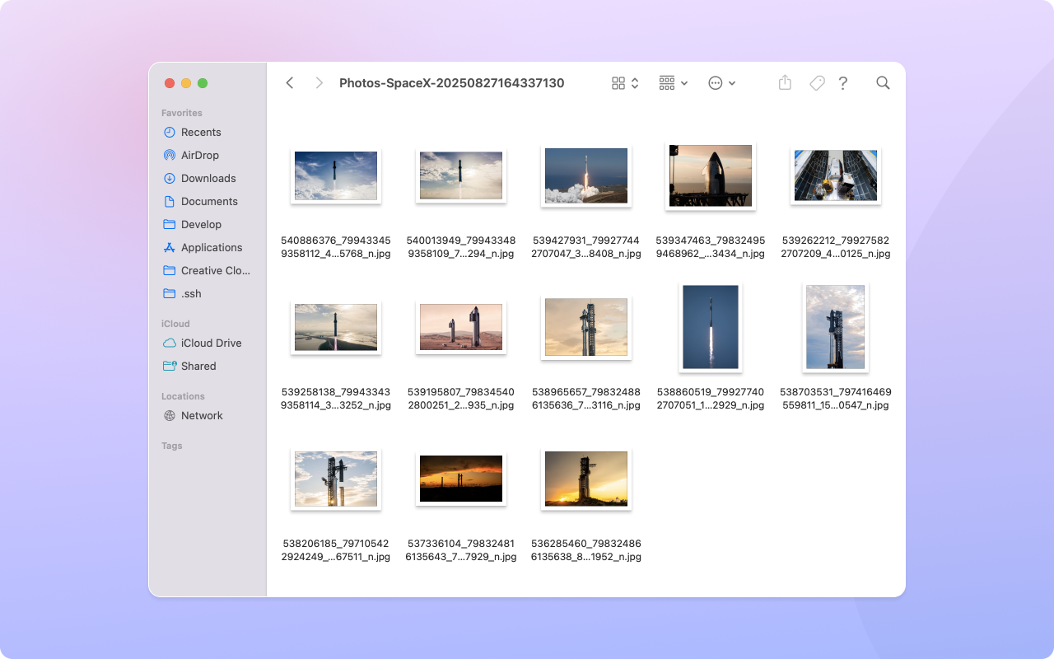
Task: Open the view mode up-down arrows
Action: tap(635, 83)
